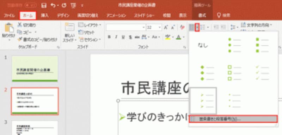
Task: Expand the bullets dropdown arrow
Action: click(197, 28)
